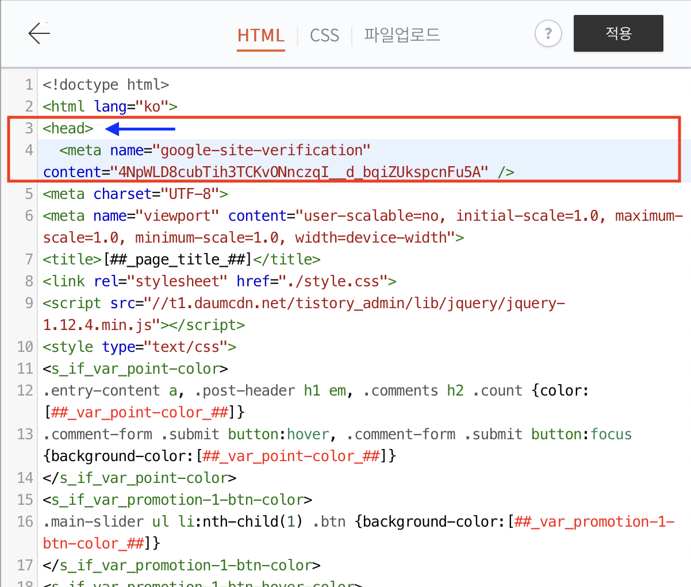Viewport: 691px width, 587px height.
Task: Click the [##_page_title_##] title line
Action: click(182, 259)
